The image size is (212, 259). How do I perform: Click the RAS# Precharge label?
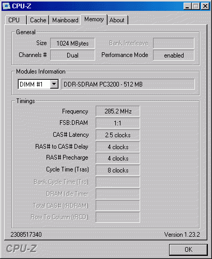[x=67, y=157]
